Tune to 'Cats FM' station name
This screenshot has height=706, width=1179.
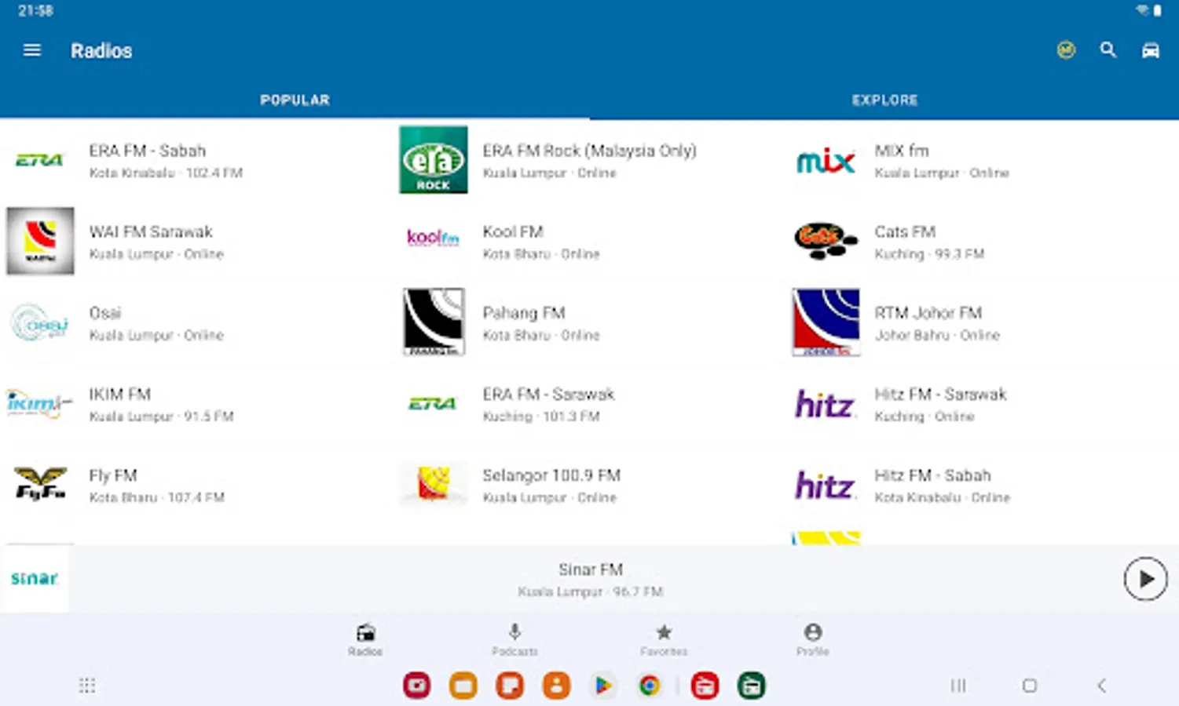905,231
